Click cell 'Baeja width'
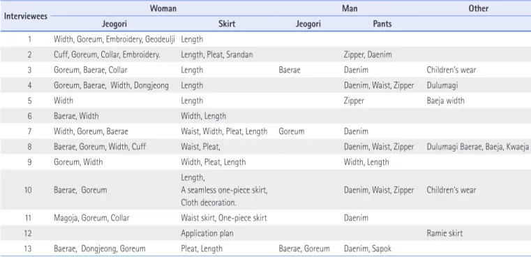The width and height of the screenshot is (531, 257). coord(446,101)
